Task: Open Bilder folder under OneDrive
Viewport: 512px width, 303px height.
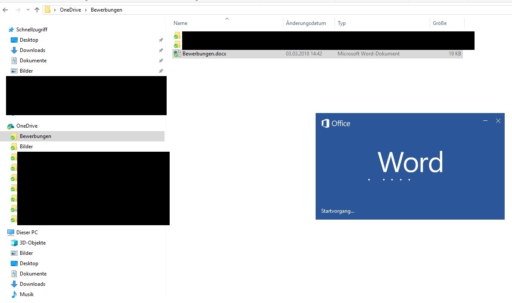Action: (x=26, y=147)
